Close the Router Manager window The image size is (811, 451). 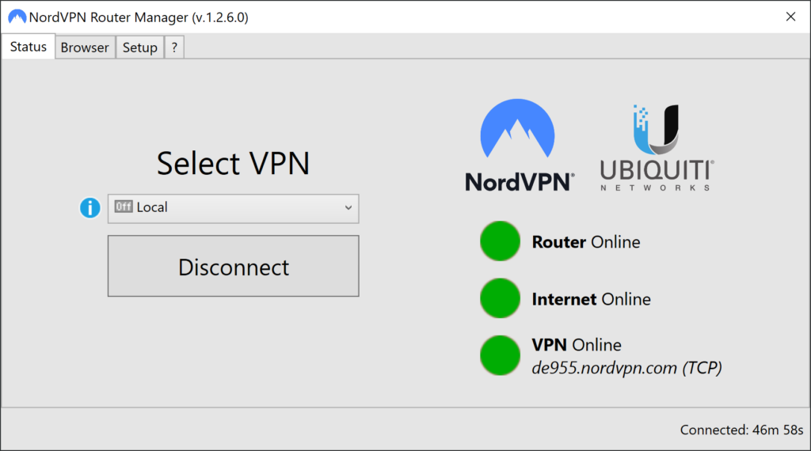pos(790,17)
